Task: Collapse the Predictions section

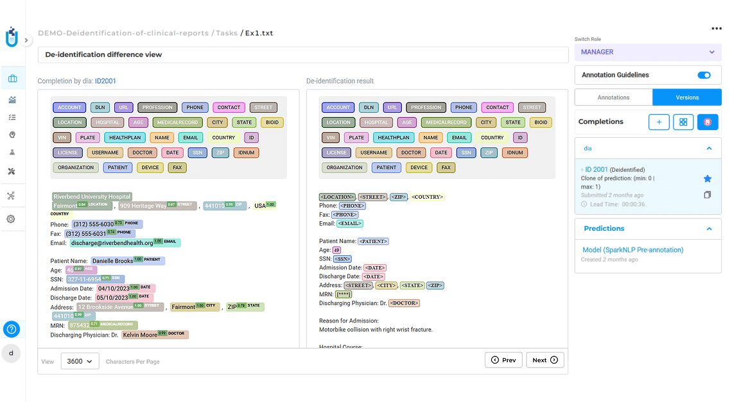Action: (x=709, y=228)
